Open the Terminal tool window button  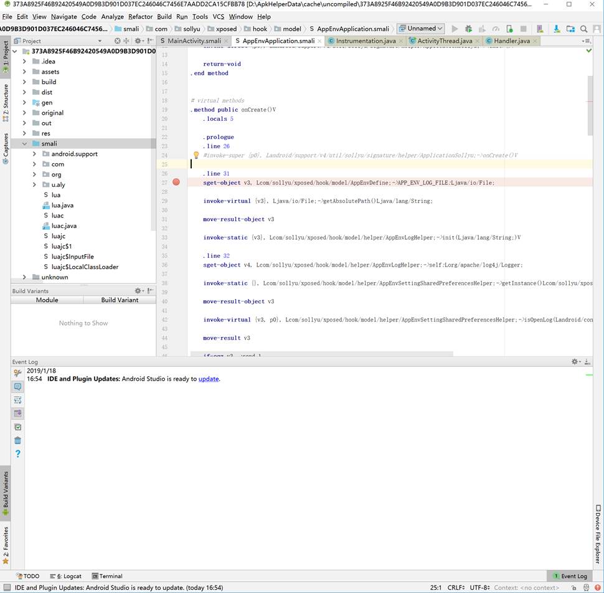[107, 576]
